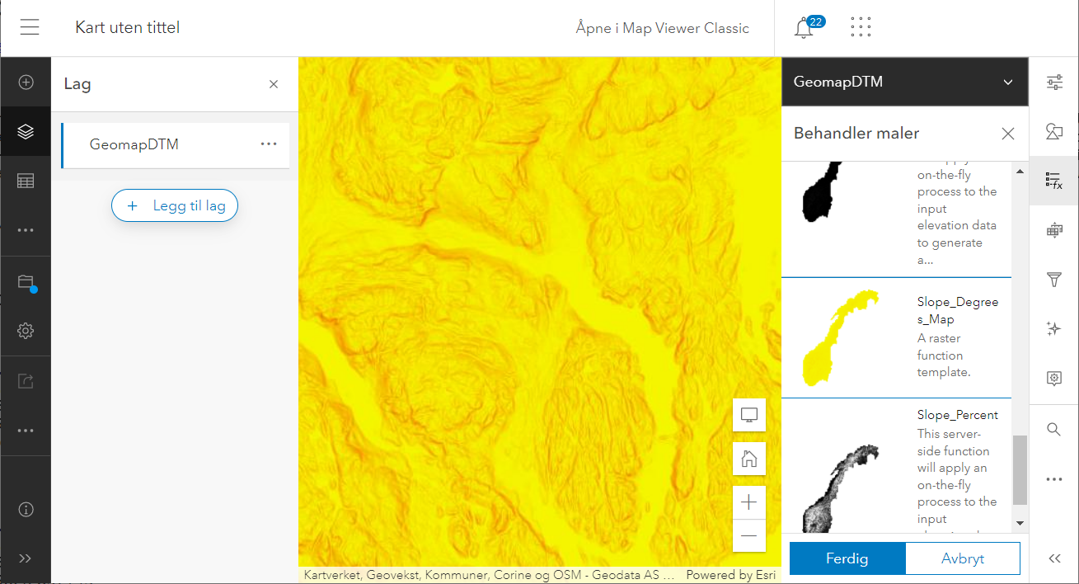Open the Effects sparkle icon

click(1054, 329)
